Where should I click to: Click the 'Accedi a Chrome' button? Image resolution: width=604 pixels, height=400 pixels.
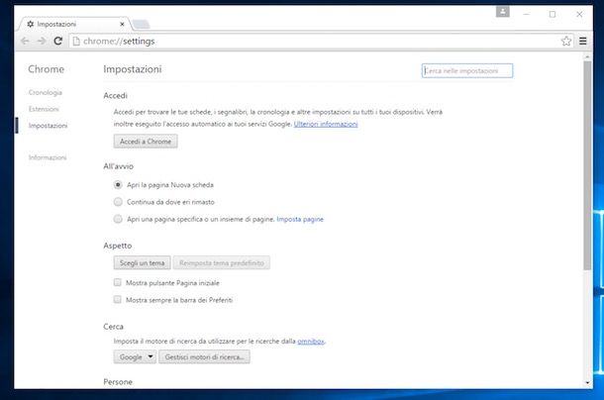[145, 142]
